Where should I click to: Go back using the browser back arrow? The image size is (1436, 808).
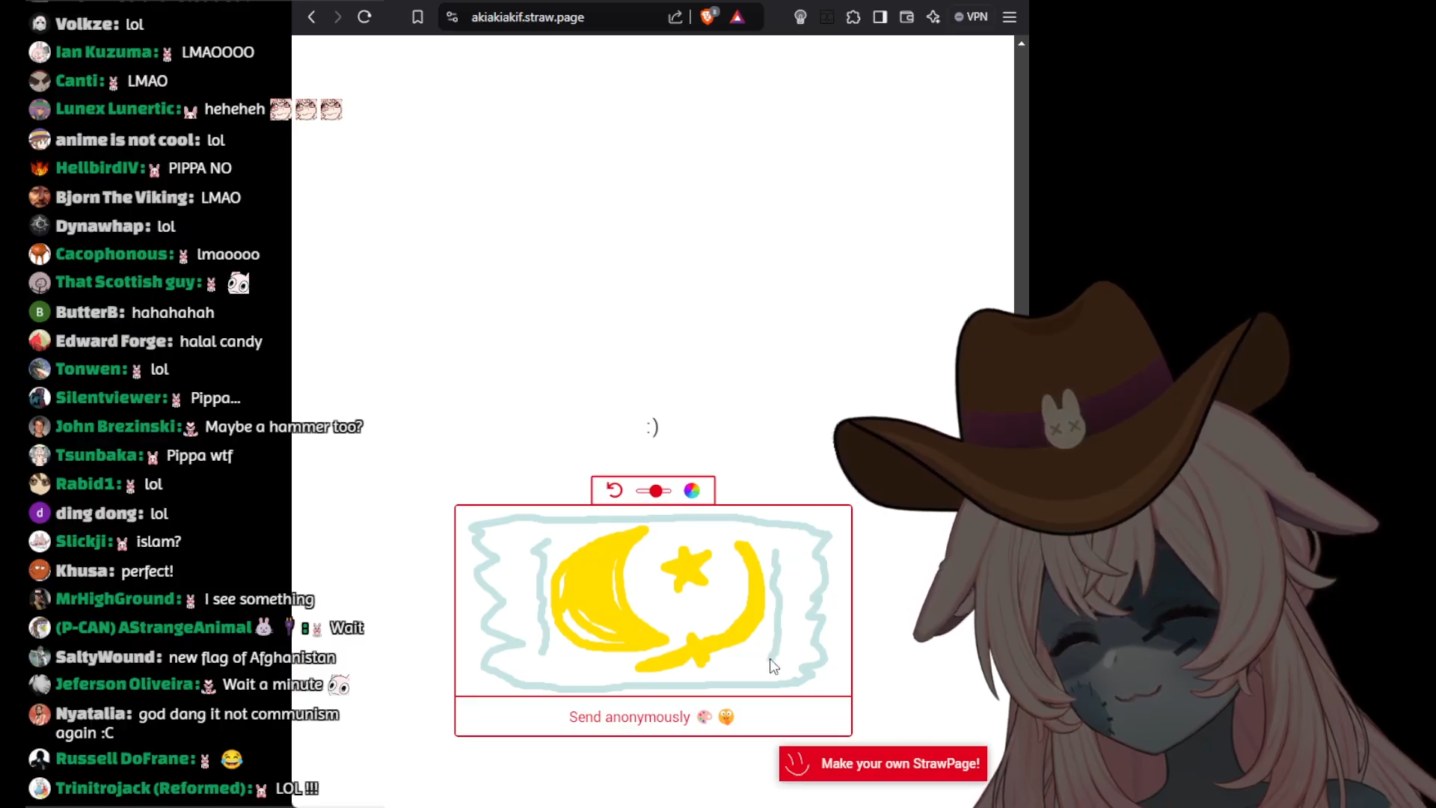[x=312, y=16]
